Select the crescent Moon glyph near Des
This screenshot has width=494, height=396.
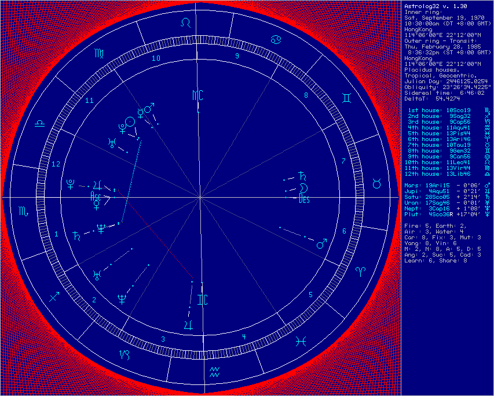click(x=302, y=189)
